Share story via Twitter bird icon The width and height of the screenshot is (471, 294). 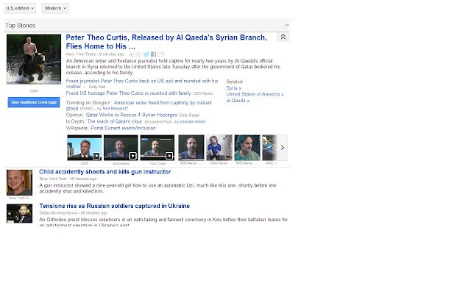(x=146, y=54)
